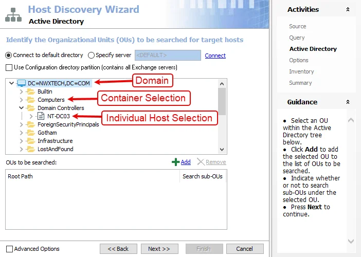Select the Computers container label
Image resolution: width=361 pixels, height=257 pixels.
pyautogui.click(x=51, y=100)
